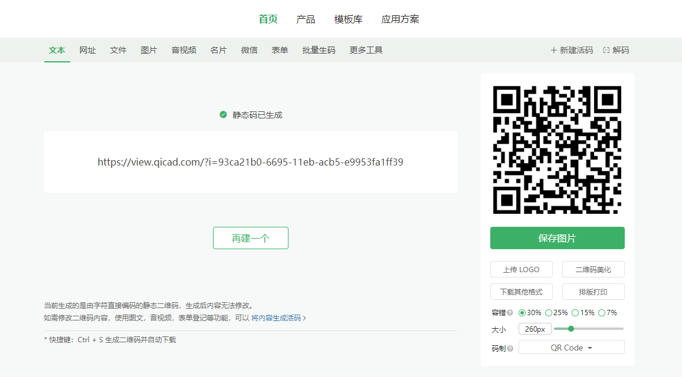The image size is (682, 377).
Task: Click the generated QR code image
Action: [557, 150]
